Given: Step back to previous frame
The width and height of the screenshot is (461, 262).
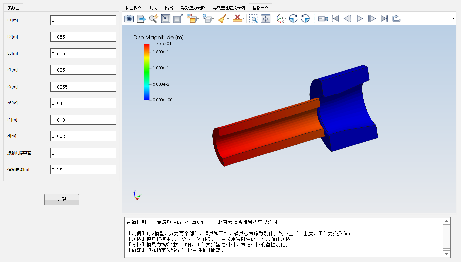Looking at the screenshot, I should pos(347,19).
